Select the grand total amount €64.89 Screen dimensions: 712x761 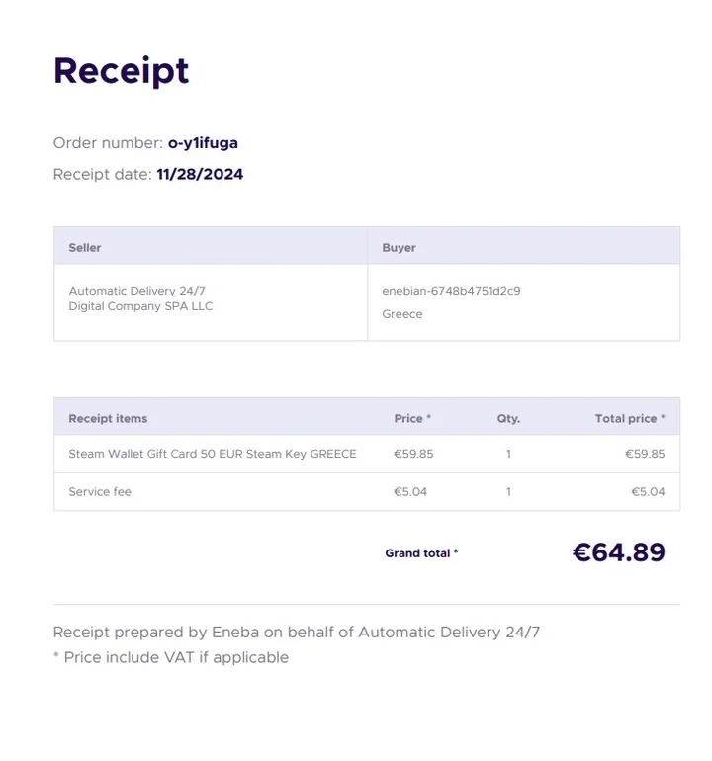coord(618,552)
